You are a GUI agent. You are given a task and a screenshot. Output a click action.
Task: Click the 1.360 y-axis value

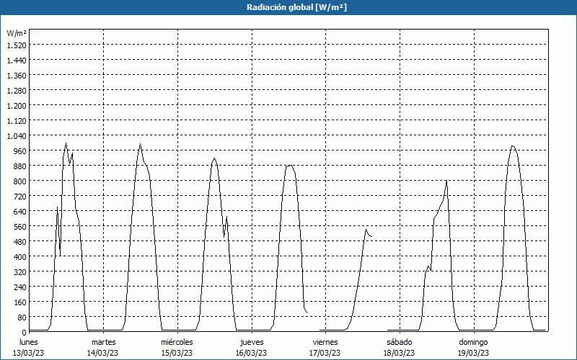pos(17,76)
